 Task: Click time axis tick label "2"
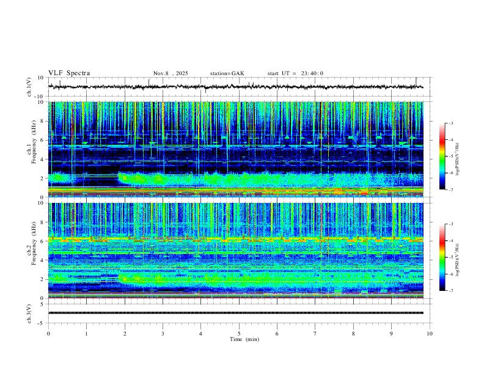pyautogui.click(x=125, y=334)
